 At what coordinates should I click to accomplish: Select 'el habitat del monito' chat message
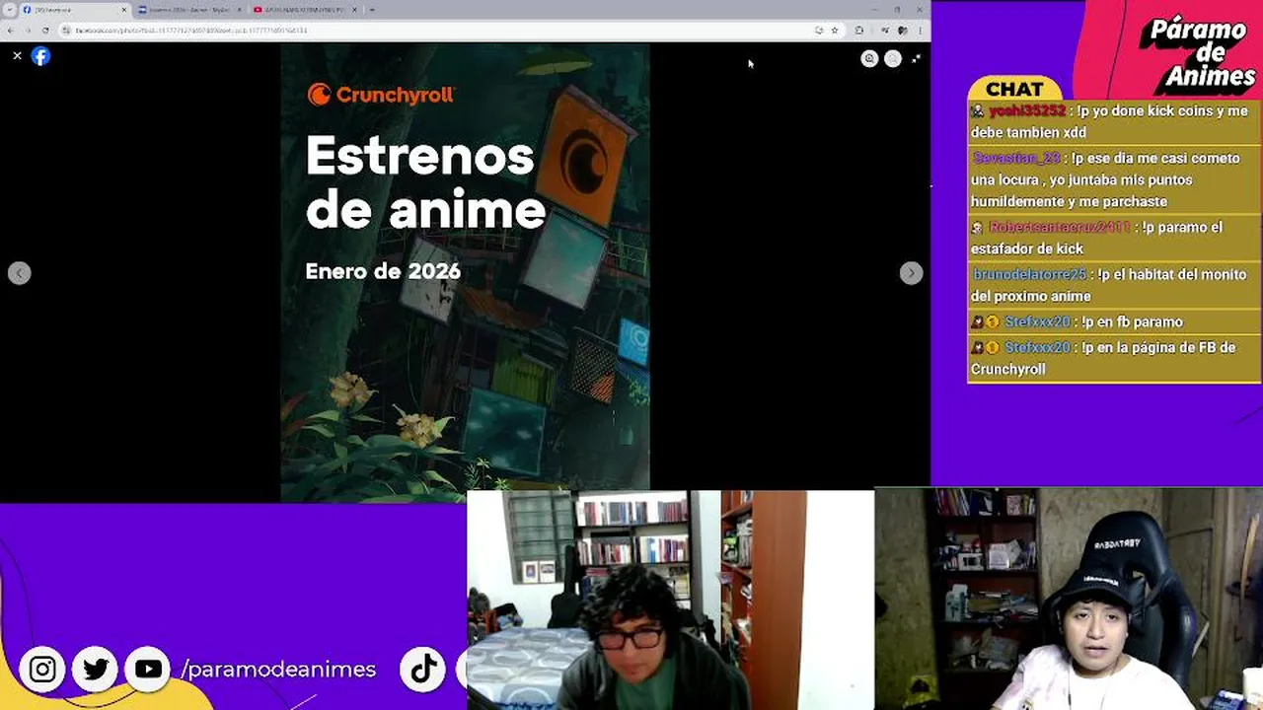tap(1115, 285)
